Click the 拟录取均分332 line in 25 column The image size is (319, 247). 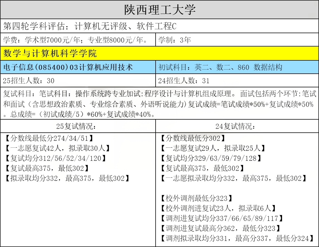[x=67, y=178]
